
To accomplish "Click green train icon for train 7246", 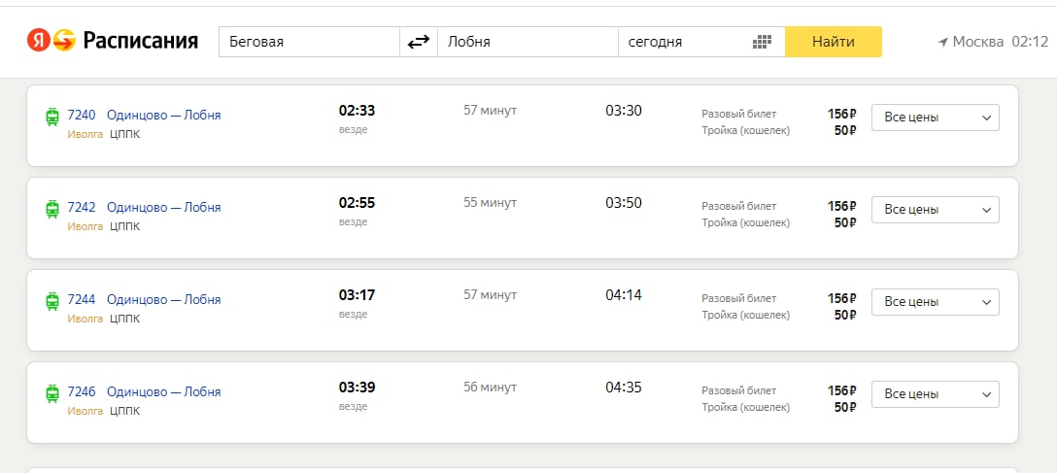I will coord(51,392).
